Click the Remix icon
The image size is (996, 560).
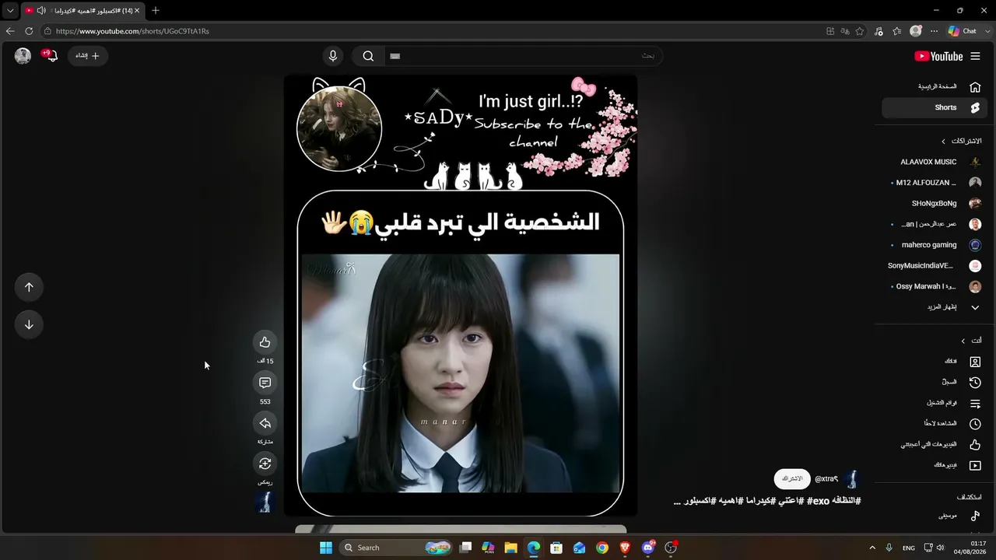265,464
